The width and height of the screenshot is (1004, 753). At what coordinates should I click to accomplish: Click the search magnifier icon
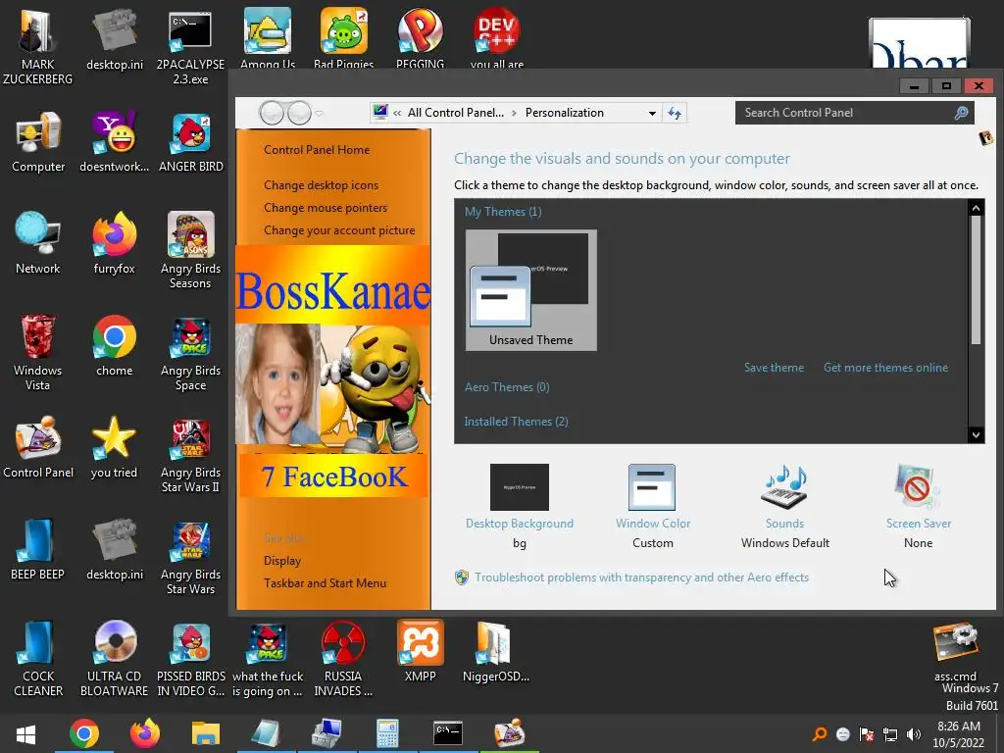click(961, 114)
